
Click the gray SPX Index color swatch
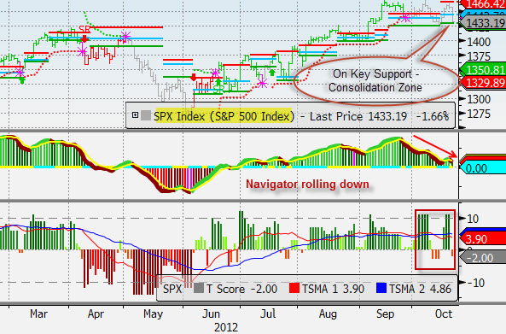[146, 115]
